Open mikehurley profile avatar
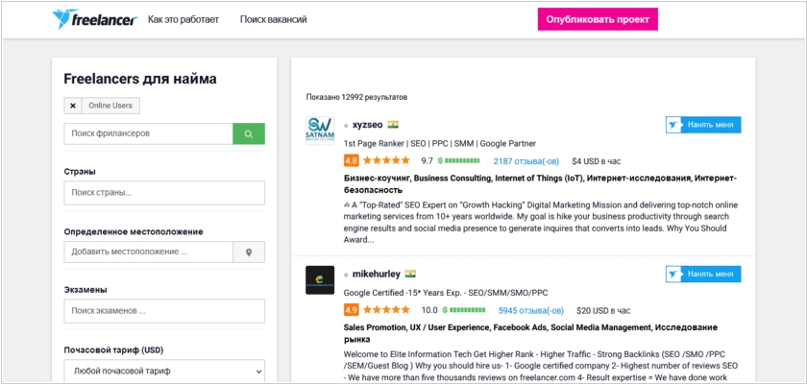 point(320,280)
